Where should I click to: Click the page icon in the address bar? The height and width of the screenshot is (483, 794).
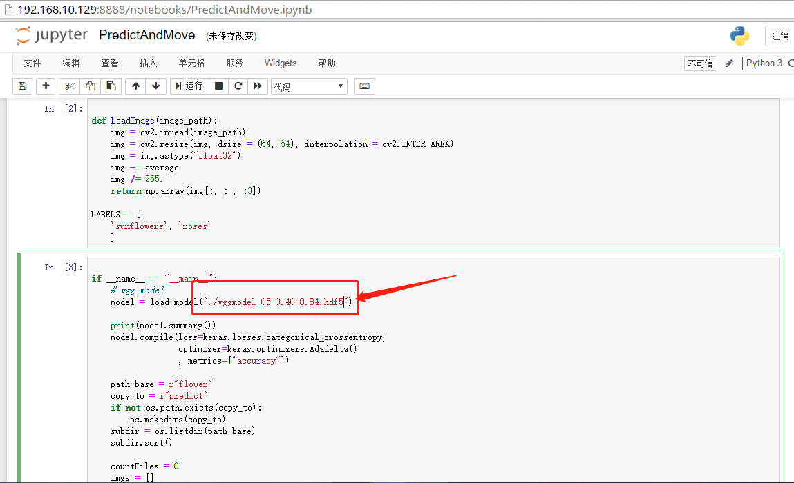coord(8,10)
